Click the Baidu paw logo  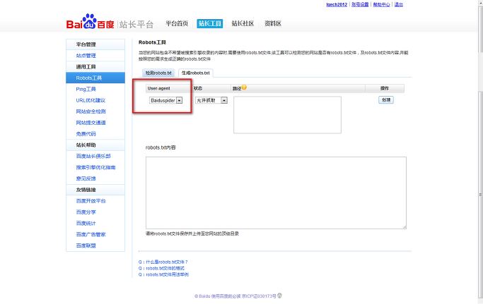(90, 22)
